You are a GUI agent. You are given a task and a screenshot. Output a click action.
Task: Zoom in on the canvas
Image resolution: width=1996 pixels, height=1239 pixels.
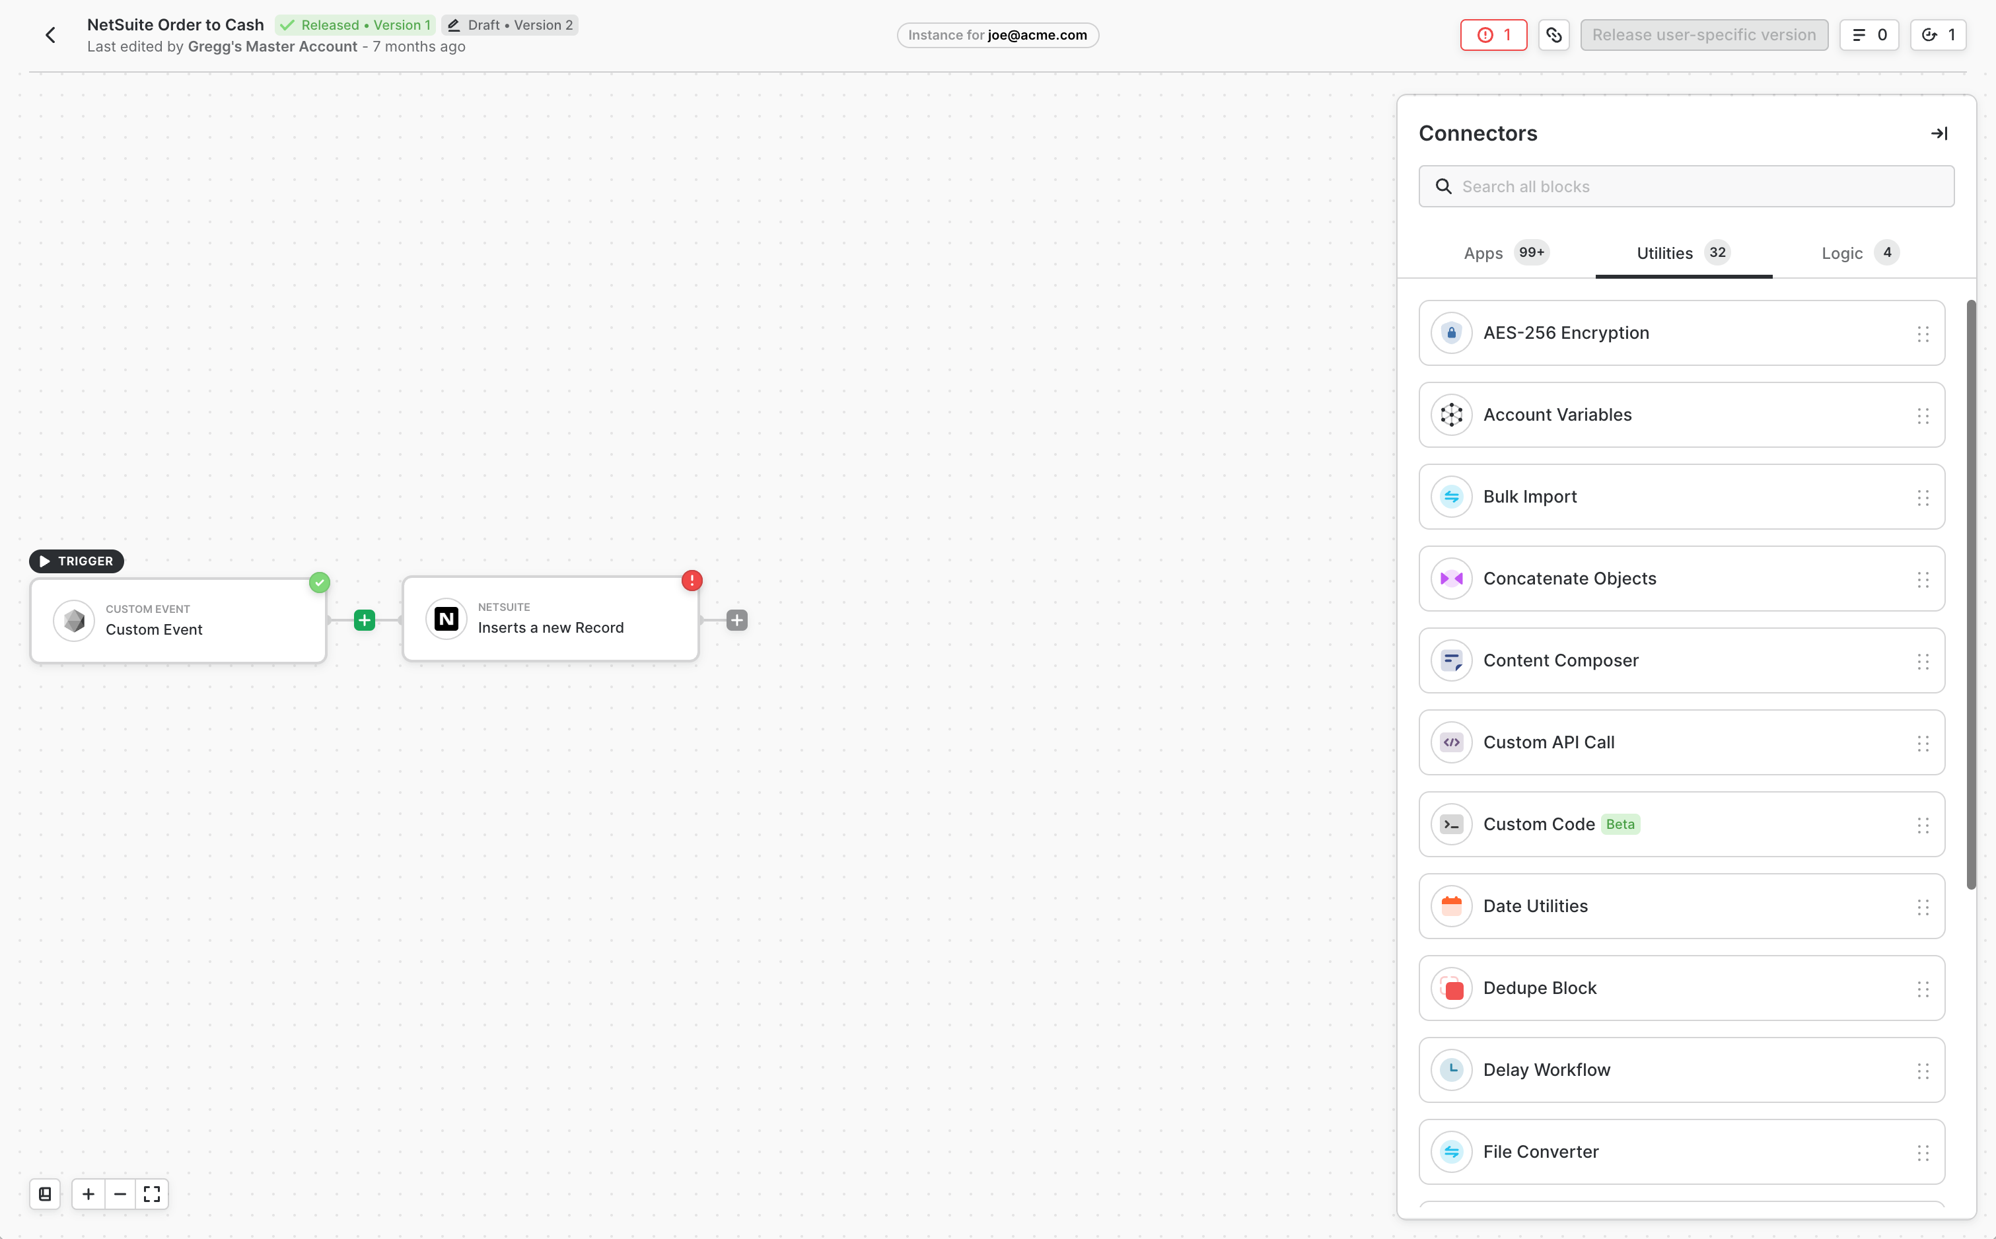[89, 1194]
